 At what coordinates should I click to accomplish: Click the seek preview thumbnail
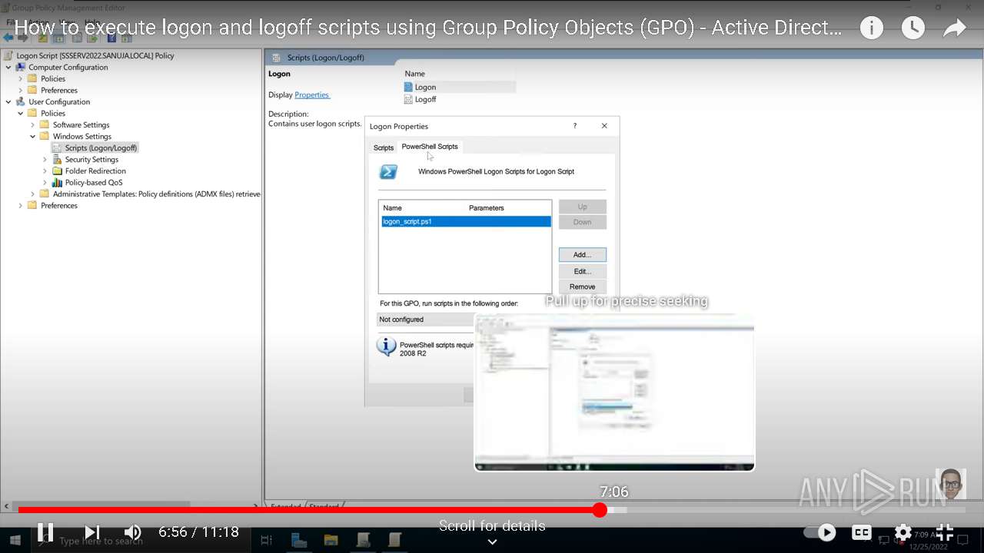614,392
